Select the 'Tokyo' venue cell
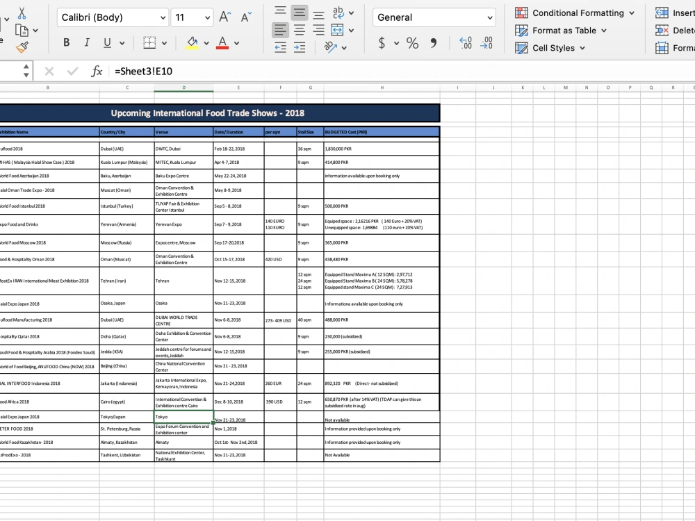Image resolution: width=695 pixels, height=521 pixels. pos(184,417)
